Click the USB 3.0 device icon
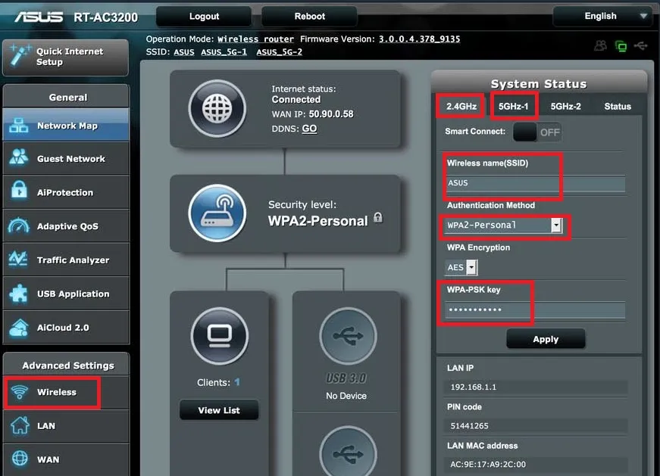The image size is (660, 476). pos(348,335)
